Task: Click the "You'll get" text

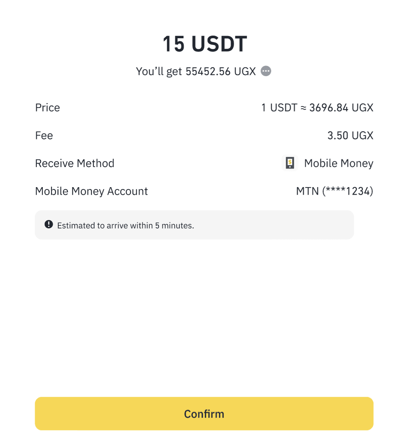Action: 159,71
